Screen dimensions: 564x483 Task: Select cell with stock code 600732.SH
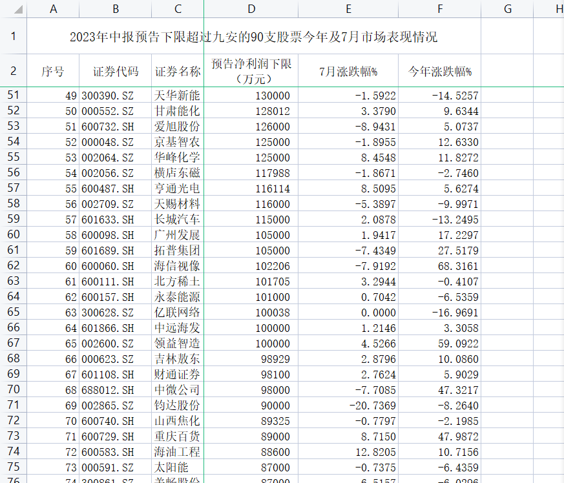pyautogui.click(x=116, y=127)
